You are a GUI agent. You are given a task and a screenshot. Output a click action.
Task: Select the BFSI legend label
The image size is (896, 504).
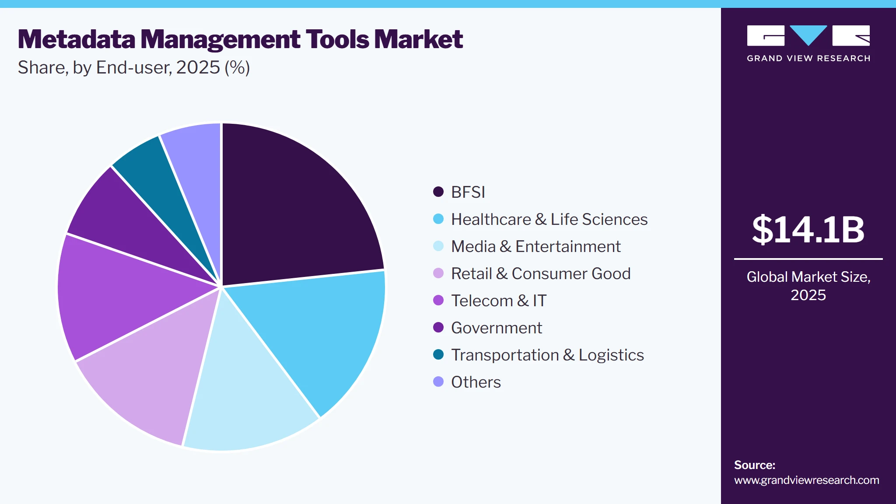coord(468,192)
